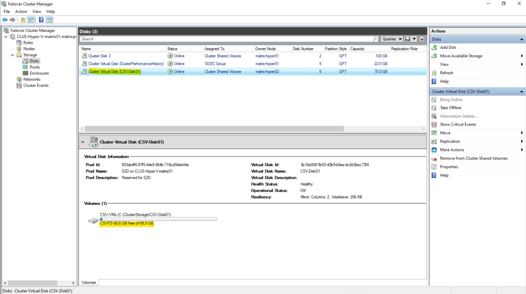Refresh the Disks view from Actions pane
Viewport: 526px width, 294px height.
click(446, 73)
